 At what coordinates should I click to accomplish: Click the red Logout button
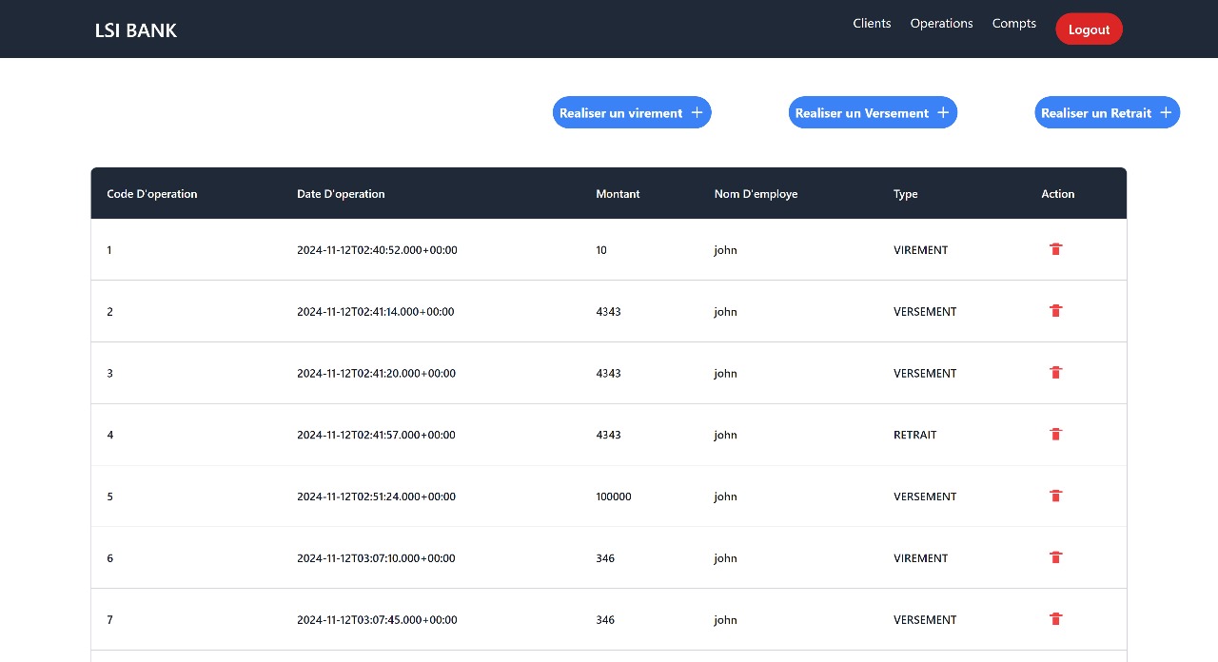click(x=1089, y=29)
